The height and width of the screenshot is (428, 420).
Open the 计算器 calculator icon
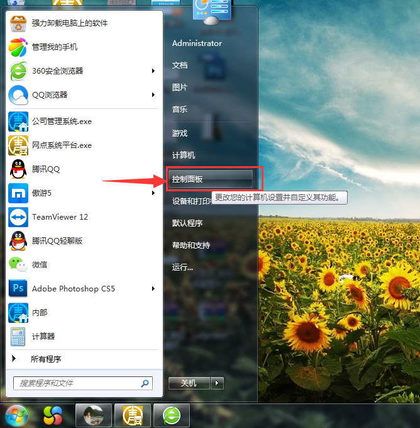(18, 337)
